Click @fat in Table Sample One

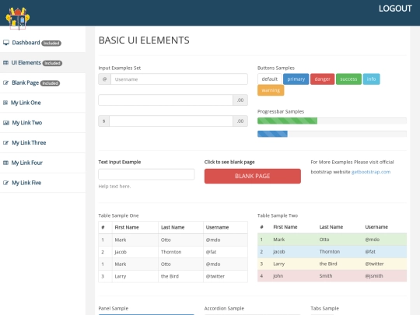click(x=211, y=252)
